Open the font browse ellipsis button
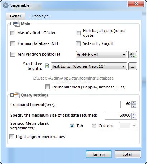This screenshot has height=164, width=147. (133, 66)
